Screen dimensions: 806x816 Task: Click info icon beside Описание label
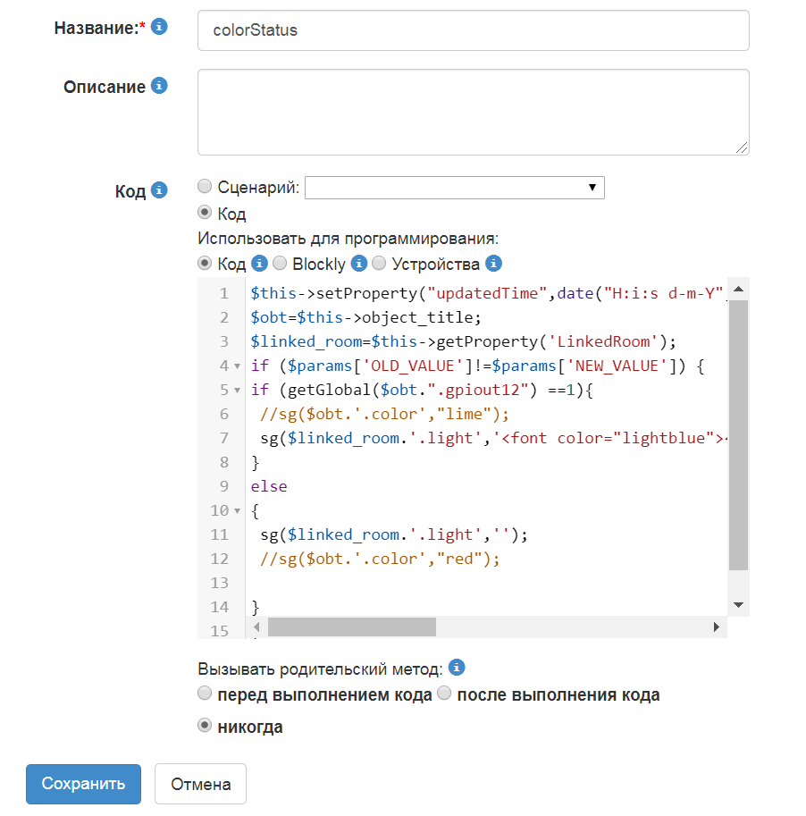(159, 86)
